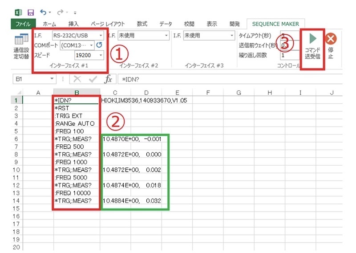Select column F header
356x253 pixels.
click(x=208, y=93)
